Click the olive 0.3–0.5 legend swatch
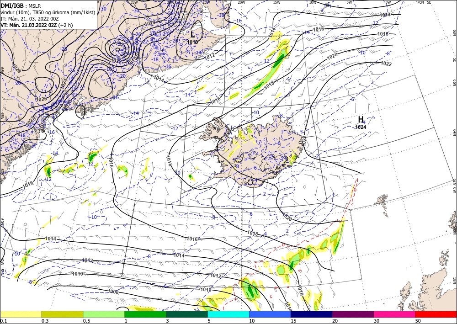The width and height of the screenshot is (457, 324). [x=62, y=314]
